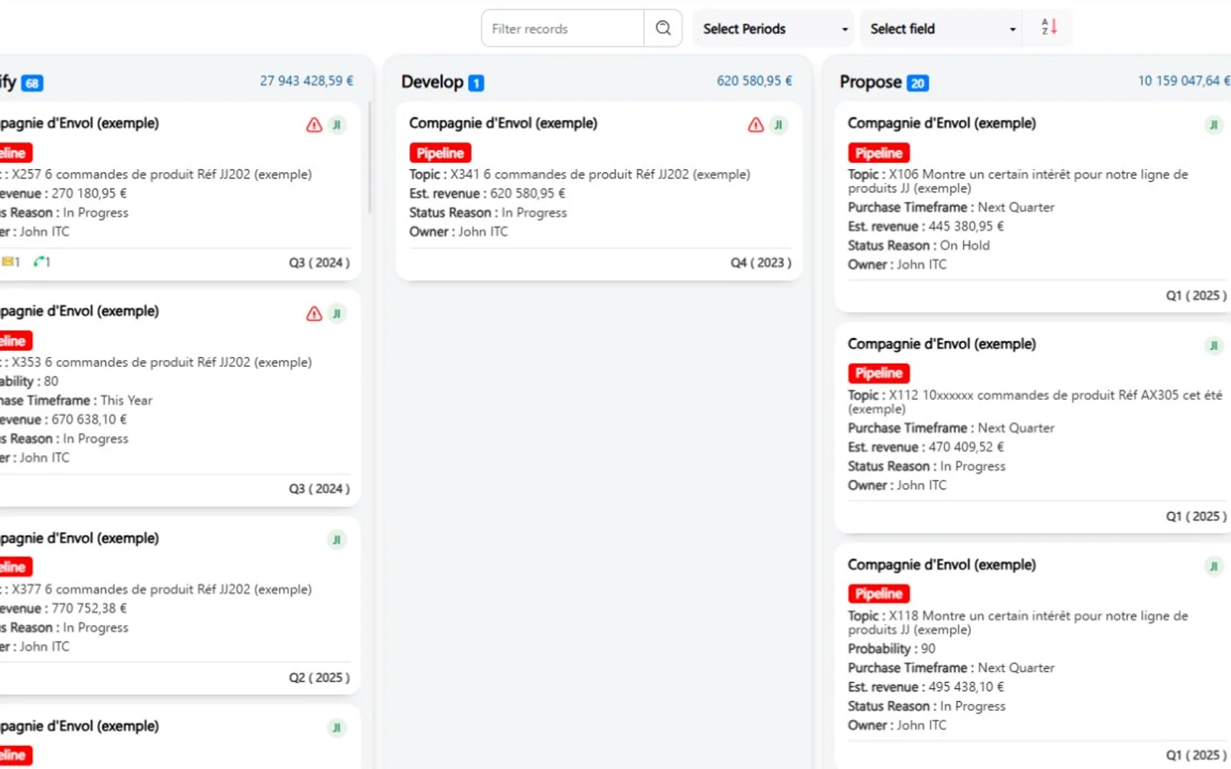Open the Compagnie d'Envol title on X106 card
Screen dimensions: 1231x769
[x=942, y=123]
